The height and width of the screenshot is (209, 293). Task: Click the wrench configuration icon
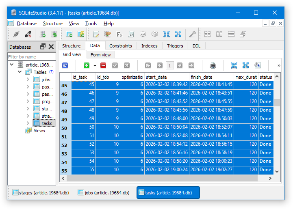tap(193, 34)
